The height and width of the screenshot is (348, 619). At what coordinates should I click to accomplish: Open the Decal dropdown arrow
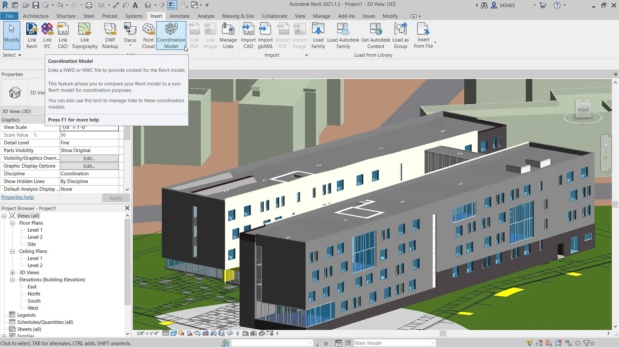(x=130, y=45)
